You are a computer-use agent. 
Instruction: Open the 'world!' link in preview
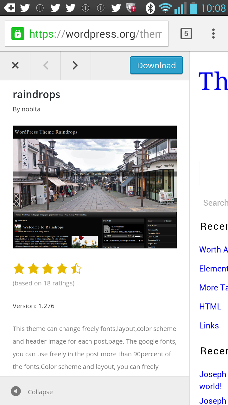click(x=211, y=386)
